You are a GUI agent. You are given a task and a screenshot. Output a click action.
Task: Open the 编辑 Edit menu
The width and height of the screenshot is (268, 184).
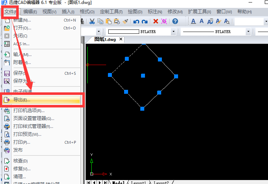(30, 12)
